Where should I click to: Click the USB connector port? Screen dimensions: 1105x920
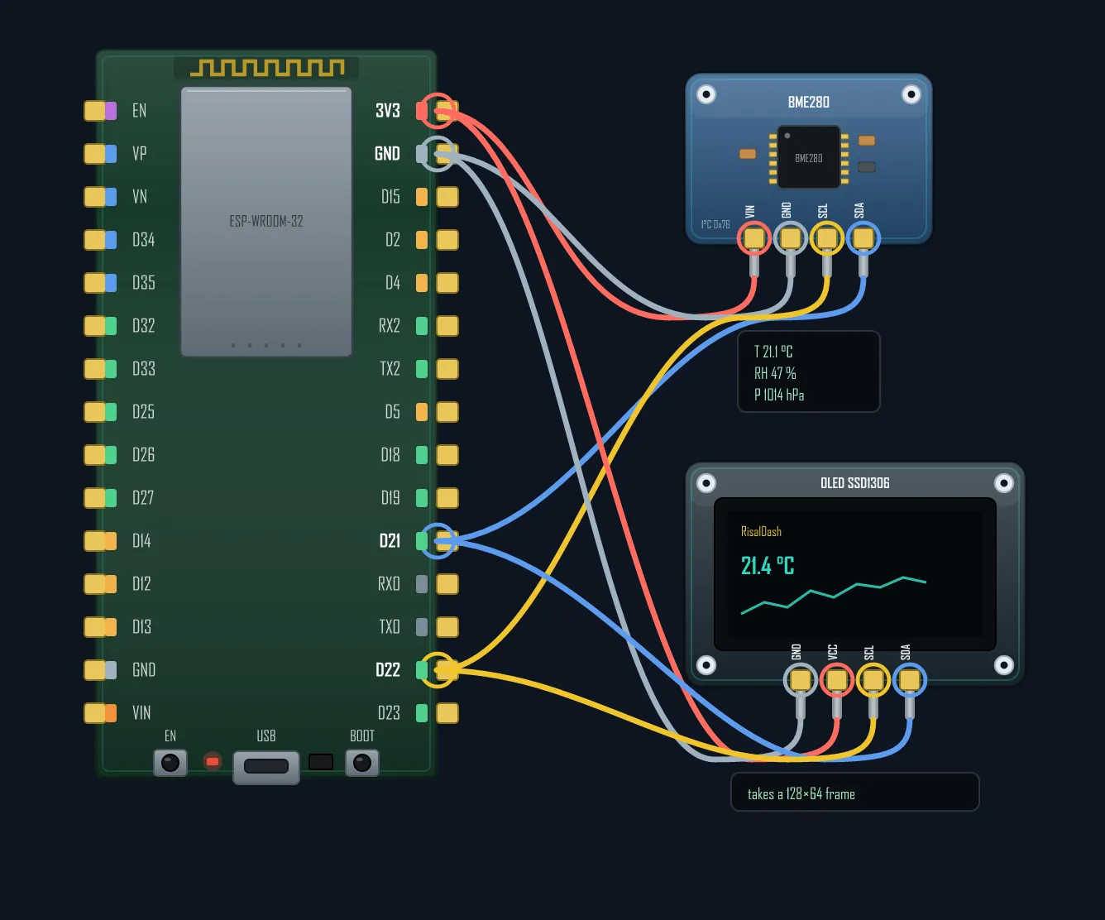(x=266, y=767)
